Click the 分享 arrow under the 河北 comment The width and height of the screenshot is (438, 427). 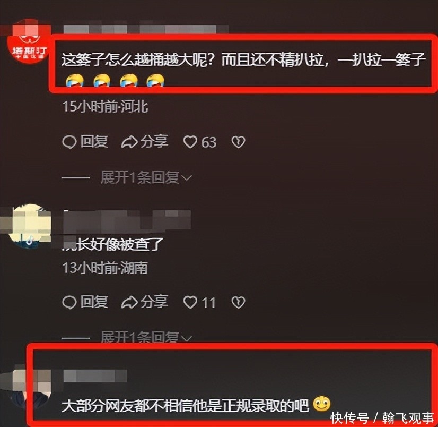[x=129, y=142]
